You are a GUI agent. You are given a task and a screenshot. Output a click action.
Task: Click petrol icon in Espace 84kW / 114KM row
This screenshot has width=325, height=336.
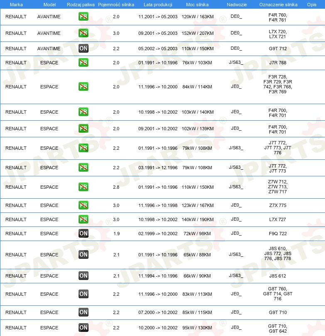pyautogui.click(x=83, y=87)
